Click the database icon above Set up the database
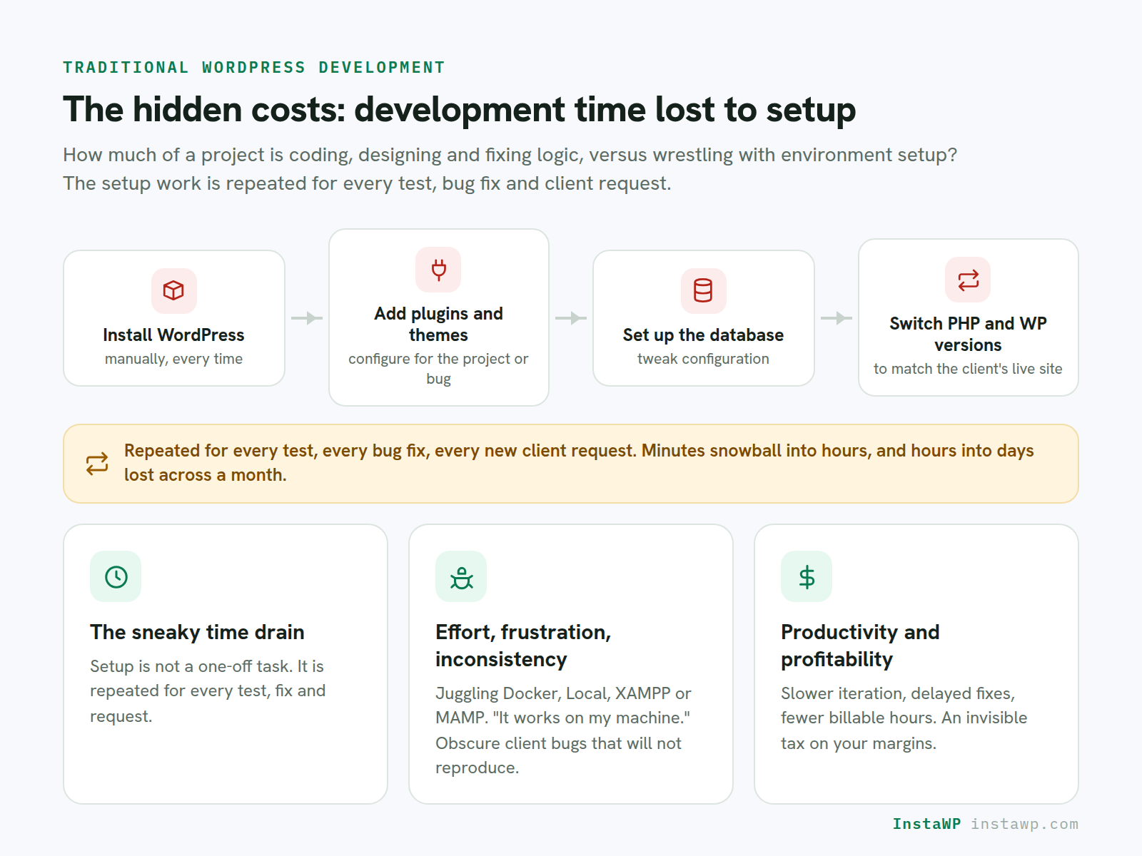This screenshot has height=856, width=1142. pyautogui.click(x=703, y=290)
